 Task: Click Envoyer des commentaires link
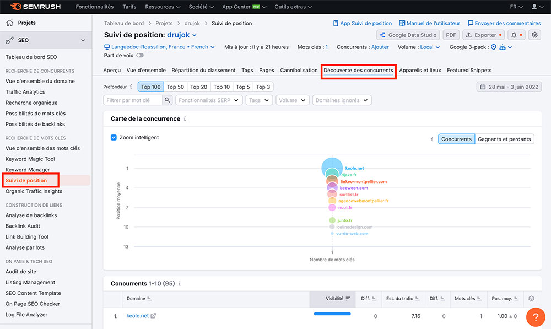point(504,23)
